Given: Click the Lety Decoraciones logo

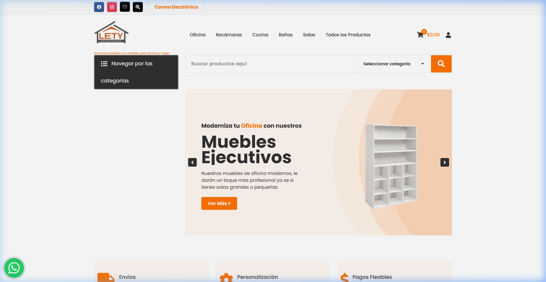Looking at the screenshot, I should tap(112, 32).
